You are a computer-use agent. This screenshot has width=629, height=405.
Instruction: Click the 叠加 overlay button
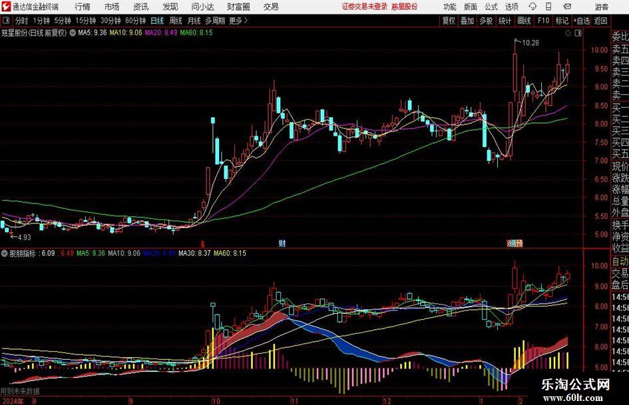[x=467, y=21]
